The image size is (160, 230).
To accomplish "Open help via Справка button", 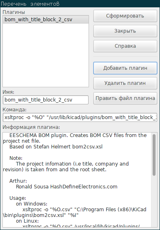I will pos(125,46).
